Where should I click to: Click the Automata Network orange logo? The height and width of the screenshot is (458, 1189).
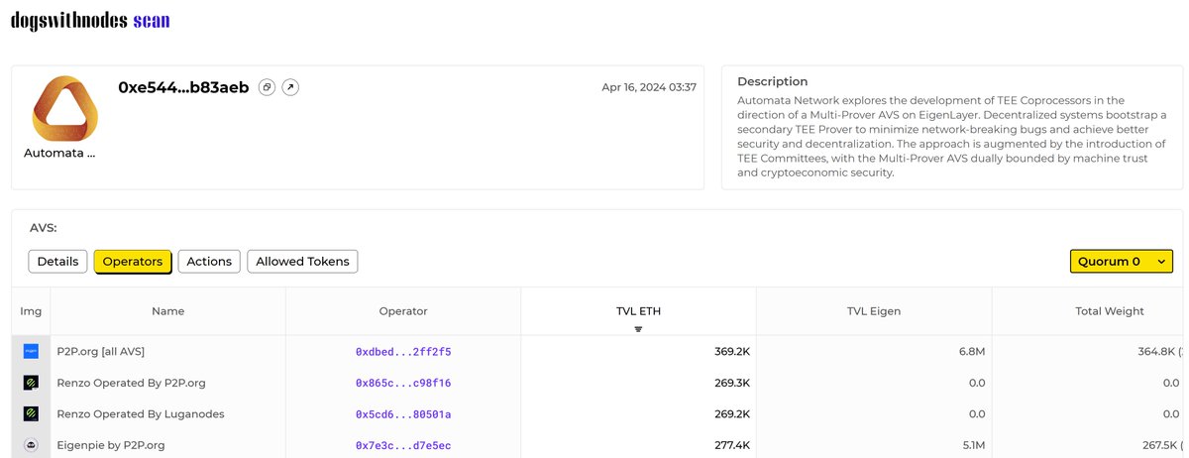point(66,107)
